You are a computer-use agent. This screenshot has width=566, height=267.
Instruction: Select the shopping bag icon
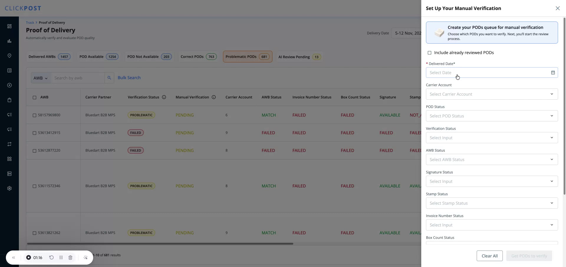pos(9,100)
